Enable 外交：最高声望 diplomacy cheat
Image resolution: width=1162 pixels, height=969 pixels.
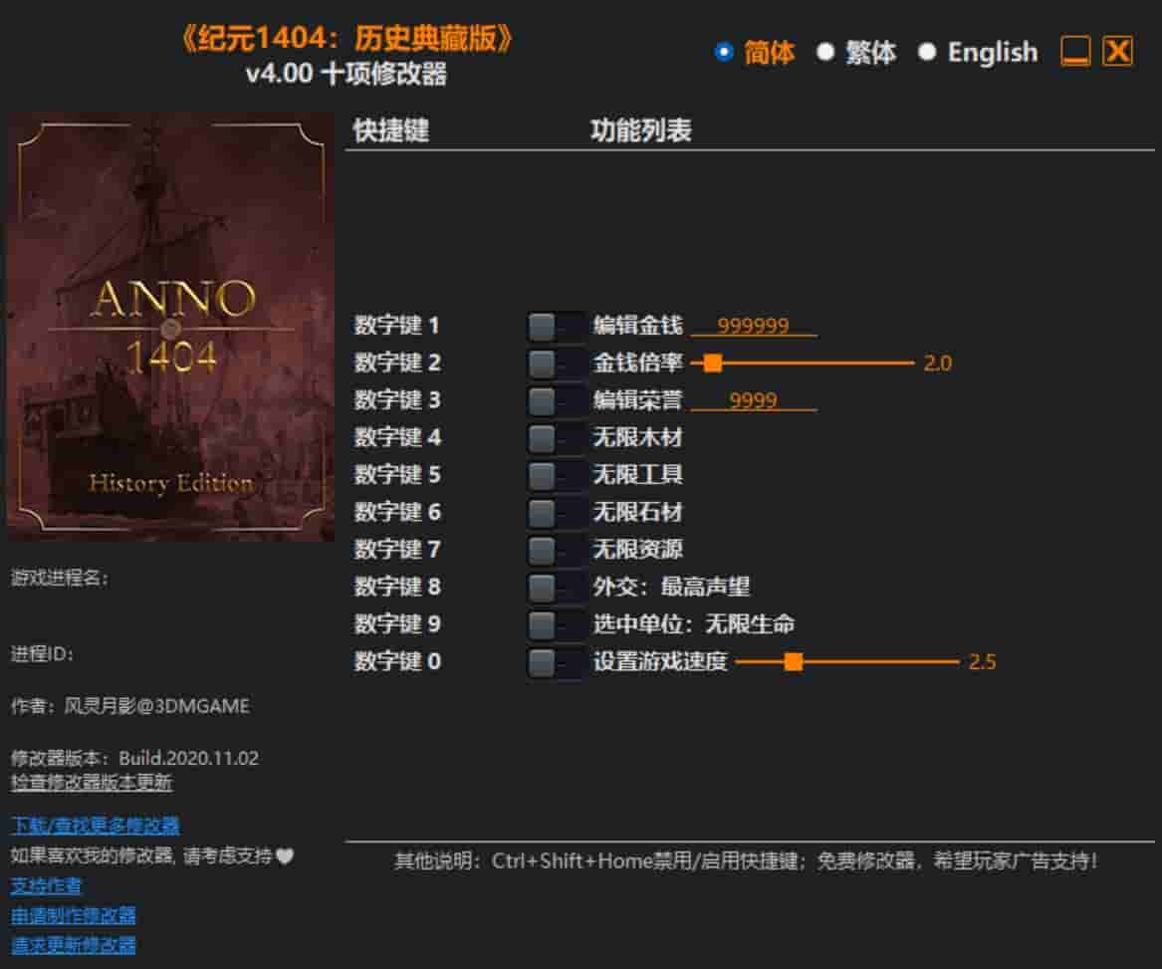click(554, 587)
